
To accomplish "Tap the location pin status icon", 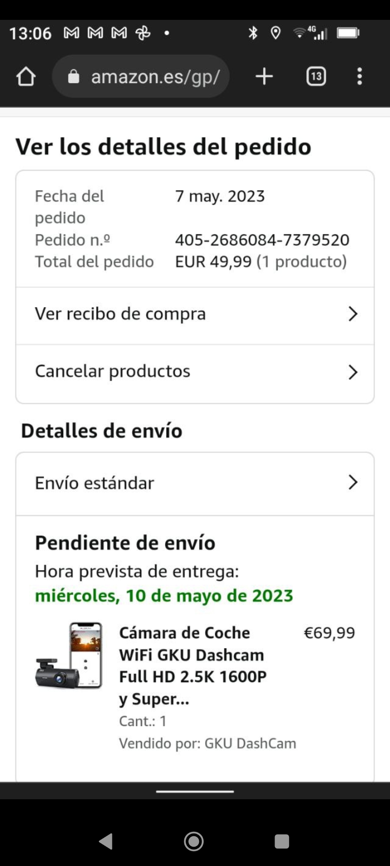I will click(276, 33).
